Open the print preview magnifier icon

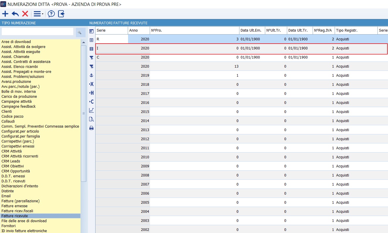[91, 119]
